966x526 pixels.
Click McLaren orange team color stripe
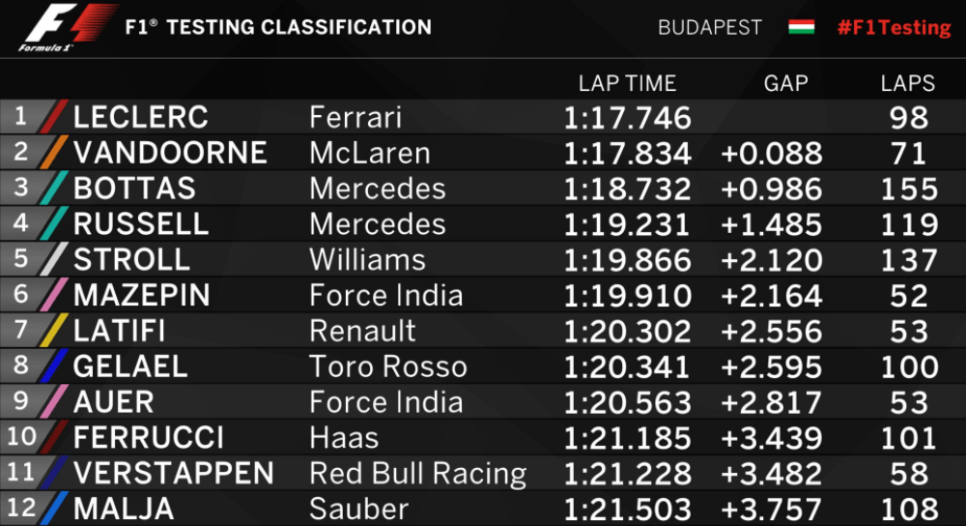(x=53, y=153)
